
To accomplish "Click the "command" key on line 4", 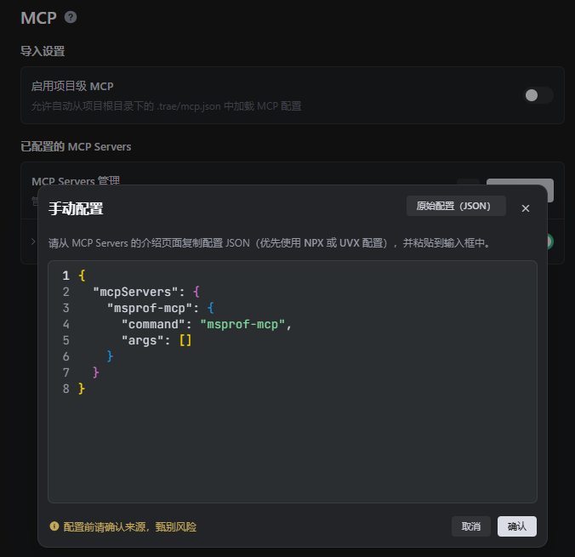I will (153, 324).
